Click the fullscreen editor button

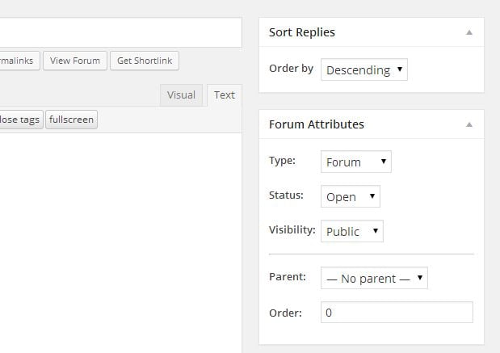pyautogui.click(x=71, y=120)
